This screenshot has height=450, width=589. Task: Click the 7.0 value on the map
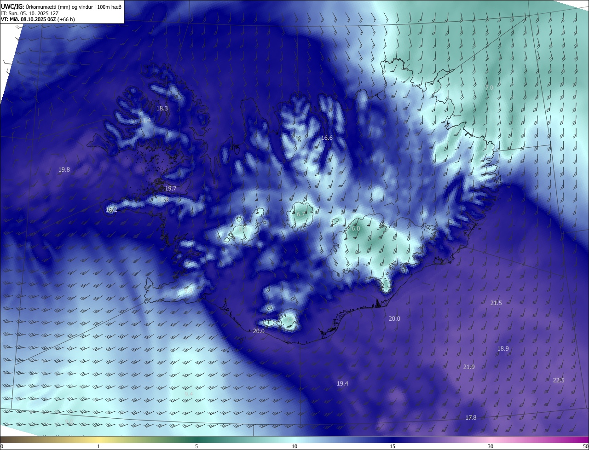click(x=489, y=88)
